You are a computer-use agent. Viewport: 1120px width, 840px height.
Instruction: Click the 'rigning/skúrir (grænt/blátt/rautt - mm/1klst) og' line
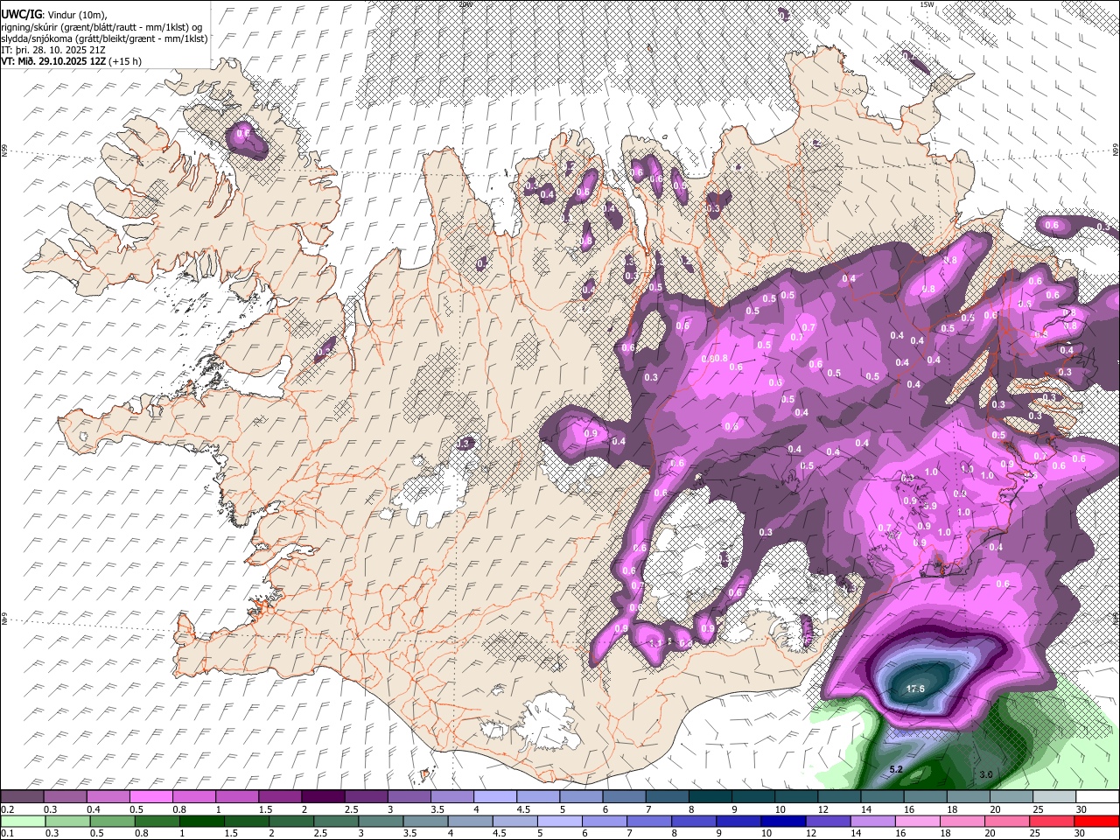coord(101,27)
